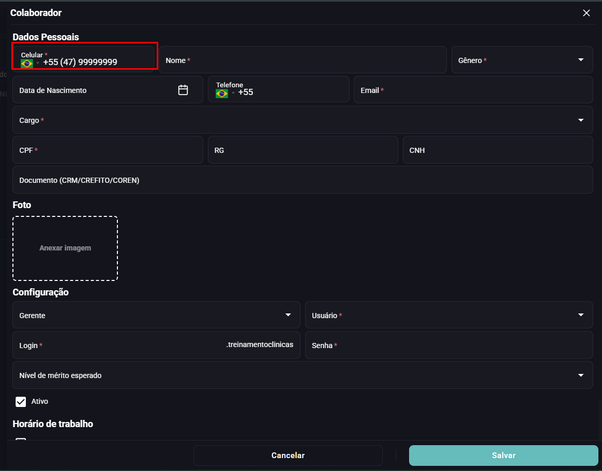Focus the Nome input field
Viewport: 602px width, 471px height.
pos(303,60)
